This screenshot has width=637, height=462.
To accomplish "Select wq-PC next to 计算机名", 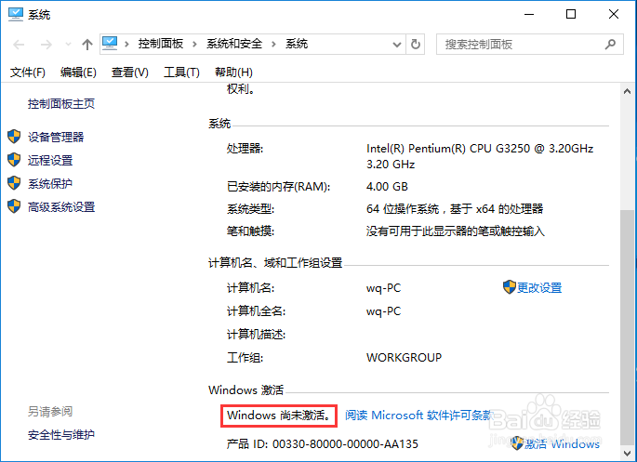I will 383,288.
